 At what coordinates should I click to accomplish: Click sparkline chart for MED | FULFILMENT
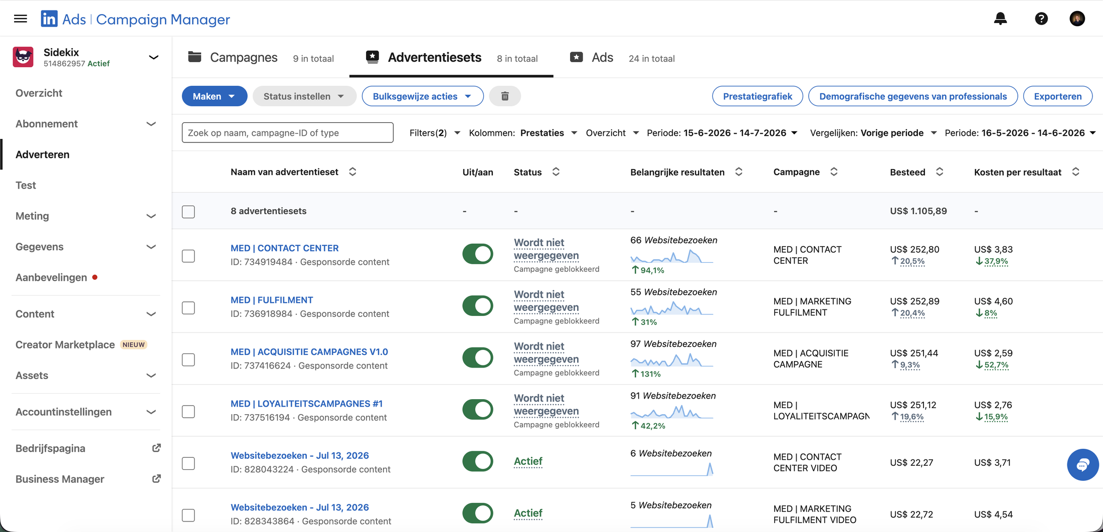(x=672, y=308)
